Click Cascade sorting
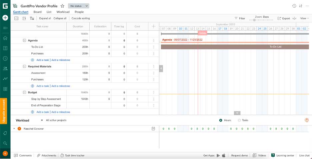Image resolution: width=312 pixels, height=159 pixels. click(x=81, y=18)
